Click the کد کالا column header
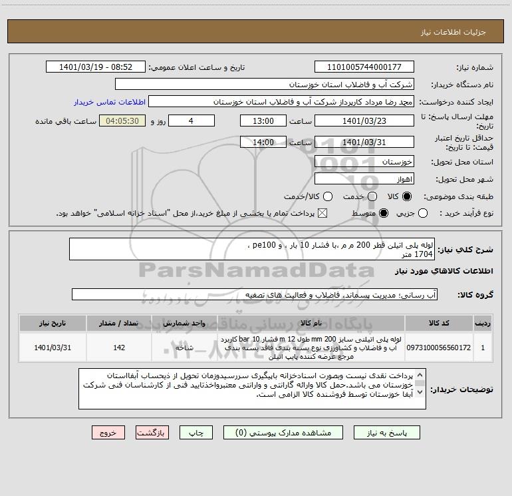The width and height of the screenshot is (512, 496). pos(439,323)
